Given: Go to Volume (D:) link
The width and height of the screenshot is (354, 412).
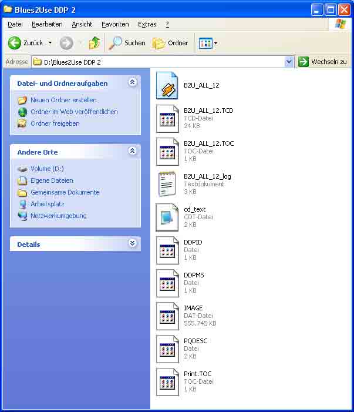Looking at the screenshot, I should pyautogui.click(x=47, y=169).
